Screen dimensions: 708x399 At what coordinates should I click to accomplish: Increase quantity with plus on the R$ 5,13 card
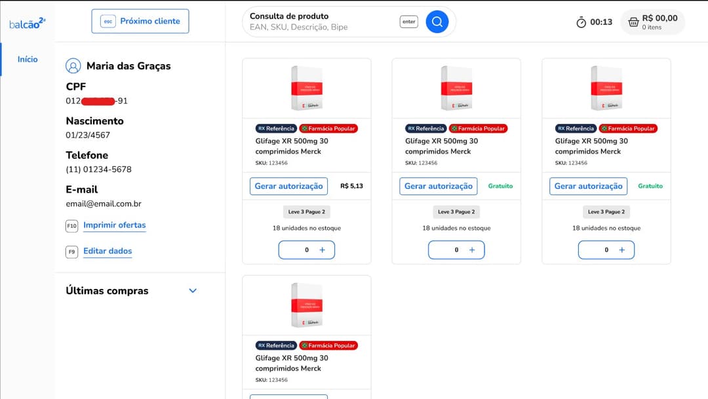tap(323, 250)
